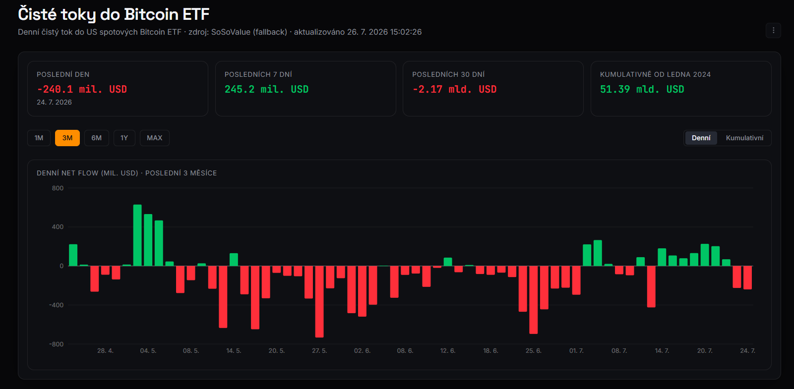The image size is (794, 389).
Task: Click the 12. 6. axis label
Action: (x=448, y=350)
